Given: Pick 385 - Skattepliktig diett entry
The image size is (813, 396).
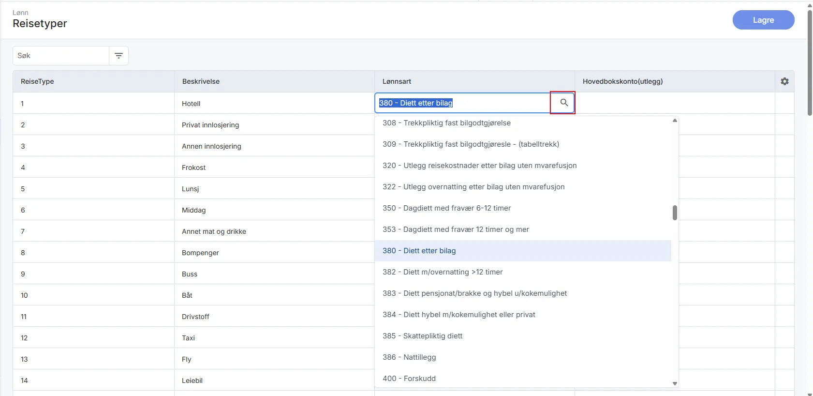Looking at the screenshot, I should [x=422, y=336].
